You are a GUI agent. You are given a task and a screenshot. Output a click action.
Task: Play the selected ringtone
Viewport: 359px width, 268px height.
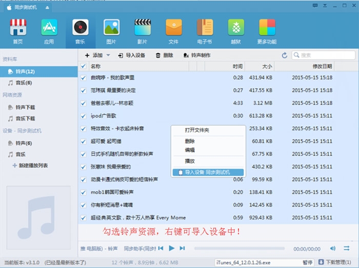pos(171,248)
